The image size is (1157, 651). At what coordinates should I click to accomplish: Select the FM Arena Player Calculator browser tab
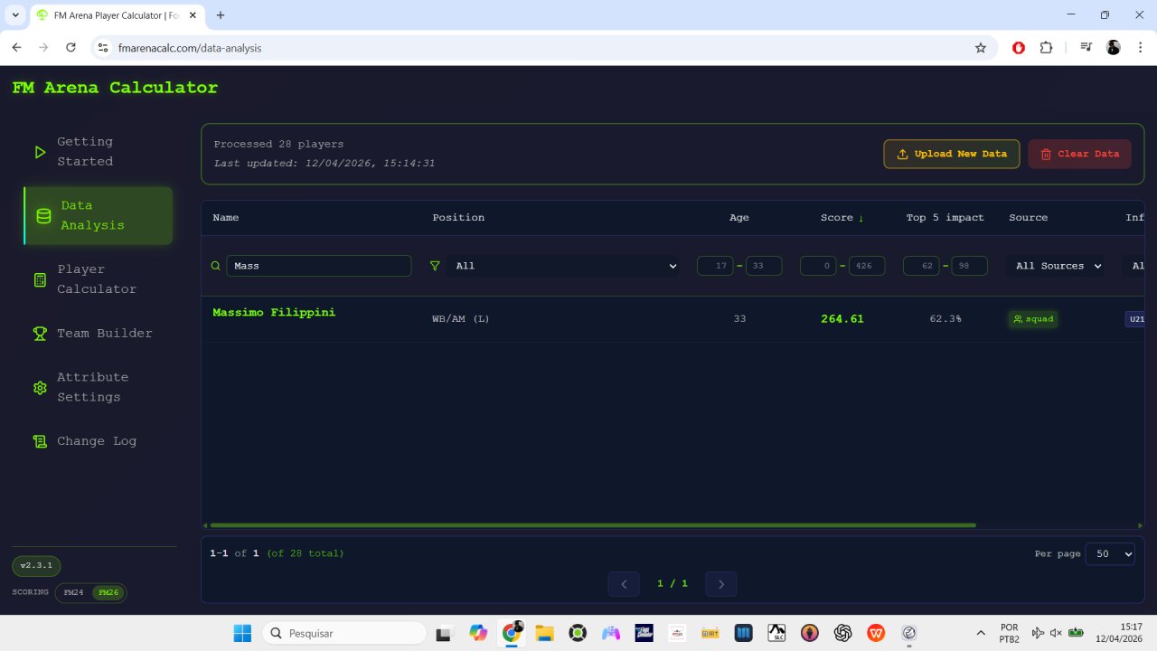(117, 15)
